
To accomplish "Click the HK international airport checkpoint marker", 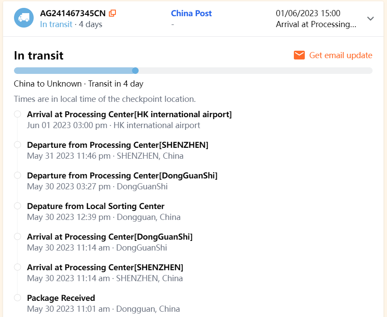I will coord(17,114).
